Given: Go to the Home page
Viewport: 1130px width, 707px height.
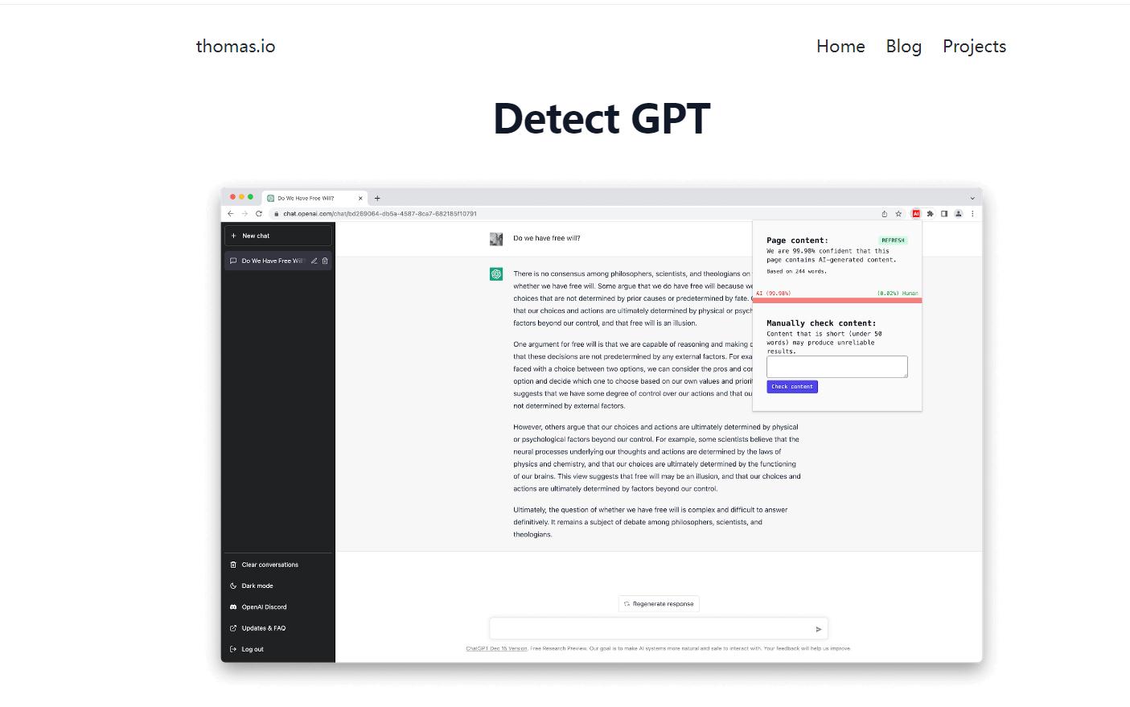Looking at the screenshot, I should tap(840, 46).
